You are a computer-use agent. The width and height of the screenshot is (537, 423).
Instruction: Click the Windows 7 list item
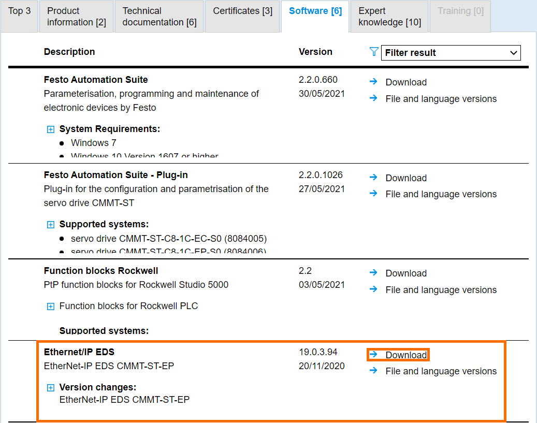point(94,143)
